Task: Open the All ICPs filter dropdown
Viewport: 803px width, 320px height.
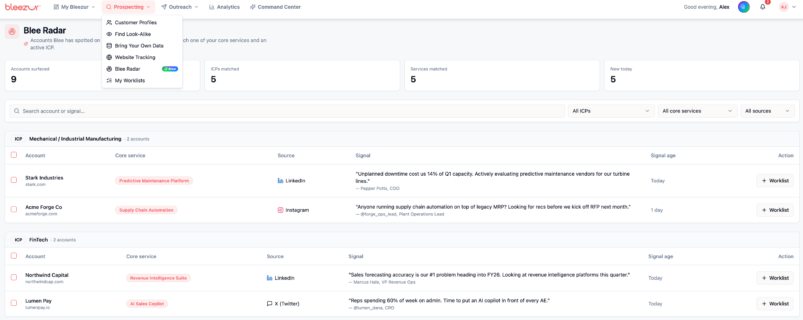Action: [x=611, y=111]
